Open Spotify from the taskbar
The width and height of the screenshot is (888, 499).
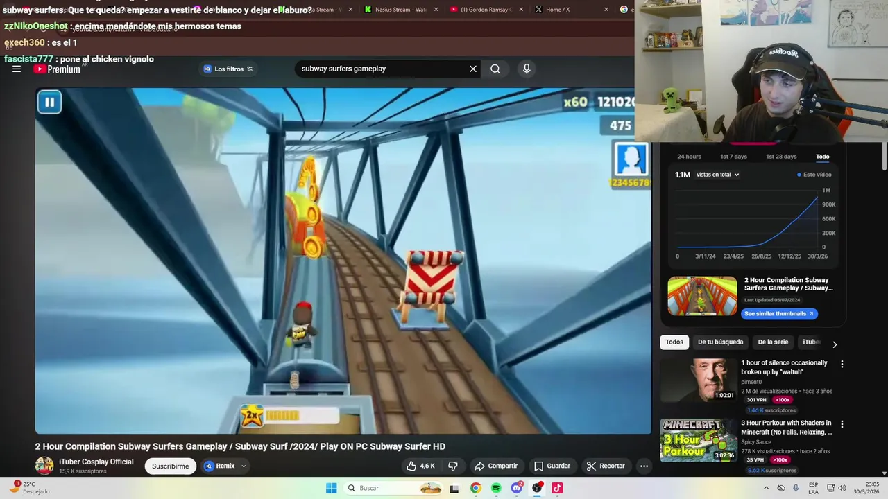pyautogui.click(x=496, y=488)
